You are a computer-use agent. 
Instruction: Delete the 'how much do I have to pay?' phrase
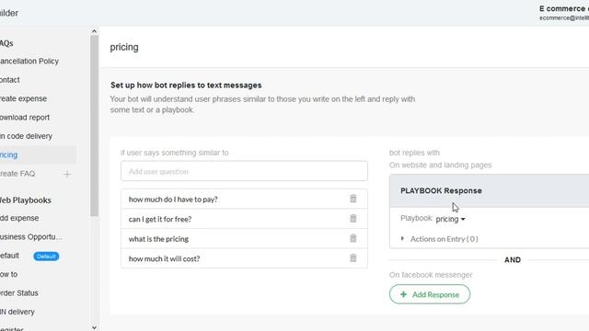coord(353,199)
